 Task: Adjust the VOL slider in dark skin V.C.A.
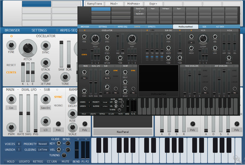234,42
